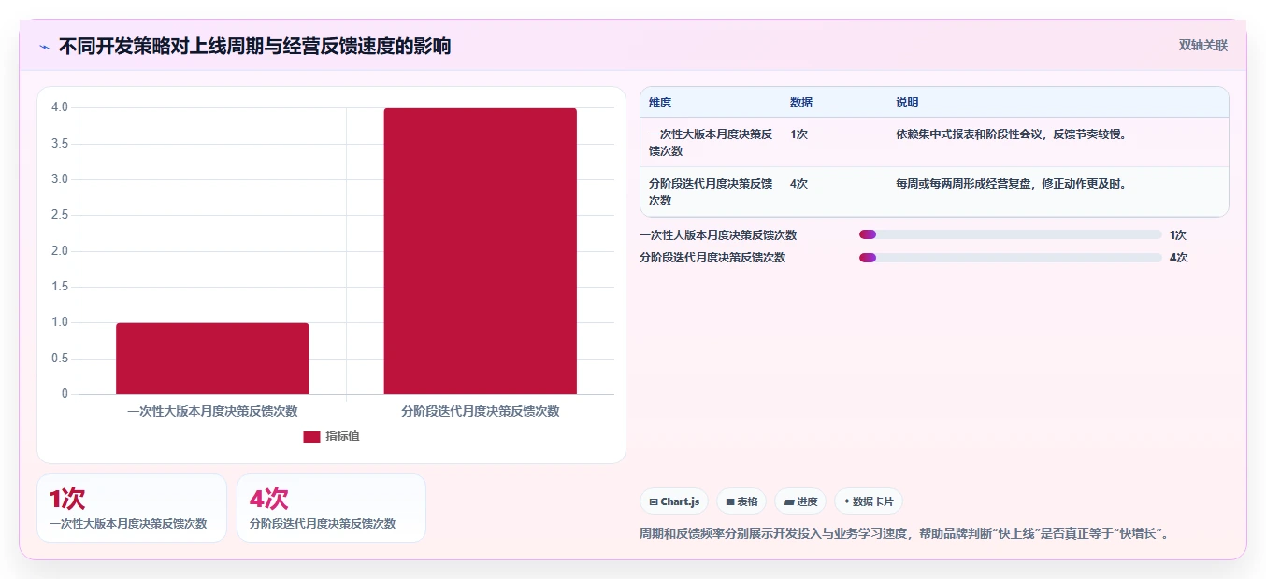Click the progress label 一次性大版本月度决策反馈次数

(718, 235)
